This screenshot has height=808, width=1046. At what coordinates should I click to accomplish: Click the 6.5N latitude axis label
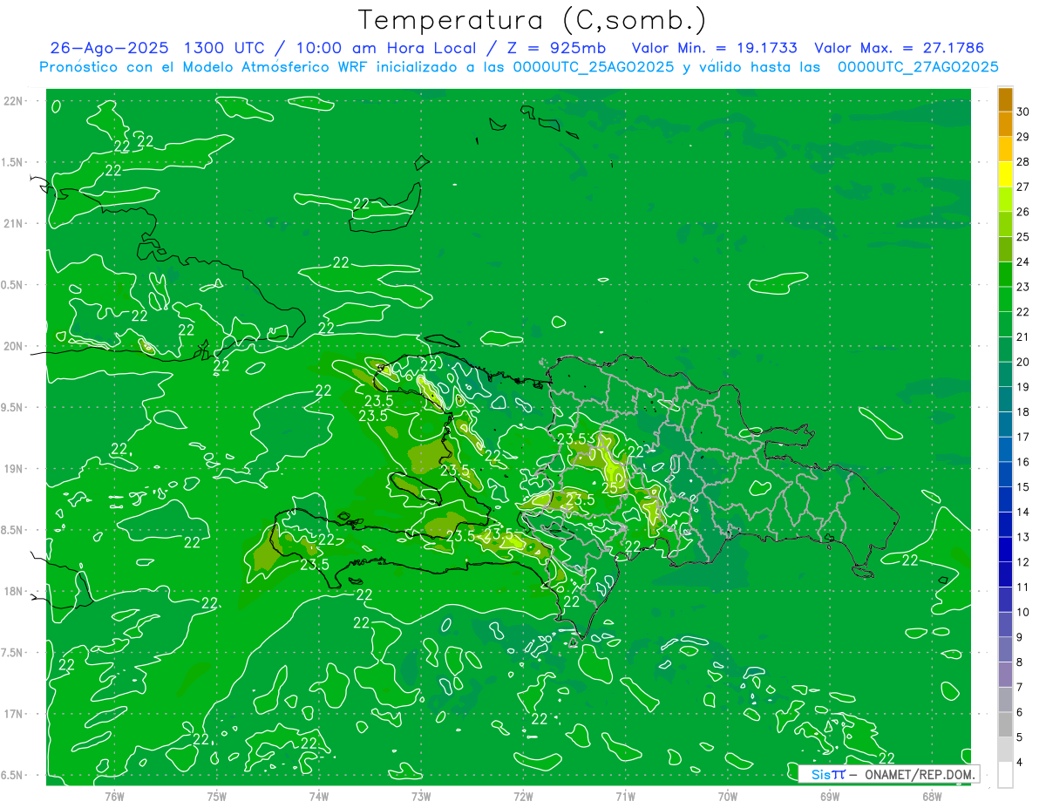(x=13, y=775)
